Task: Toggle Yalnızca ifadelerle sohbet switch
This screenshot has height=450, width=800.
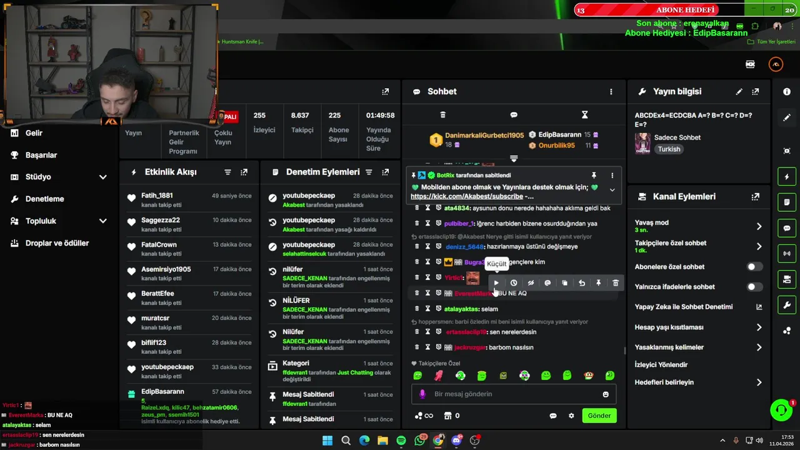Action: point(755,287)
